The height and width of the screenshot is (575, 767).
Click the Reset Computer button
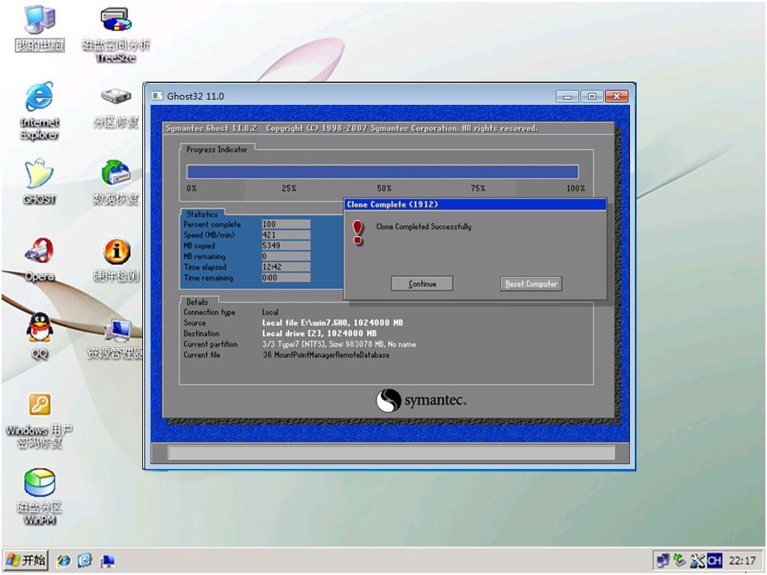(531, 284)
